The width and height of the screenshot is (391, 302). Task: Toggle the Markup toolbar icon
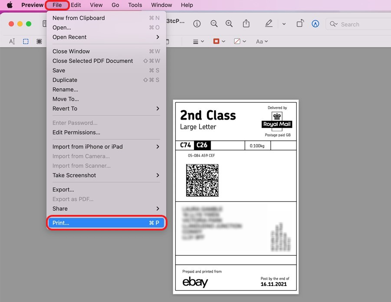pos(315,24)
